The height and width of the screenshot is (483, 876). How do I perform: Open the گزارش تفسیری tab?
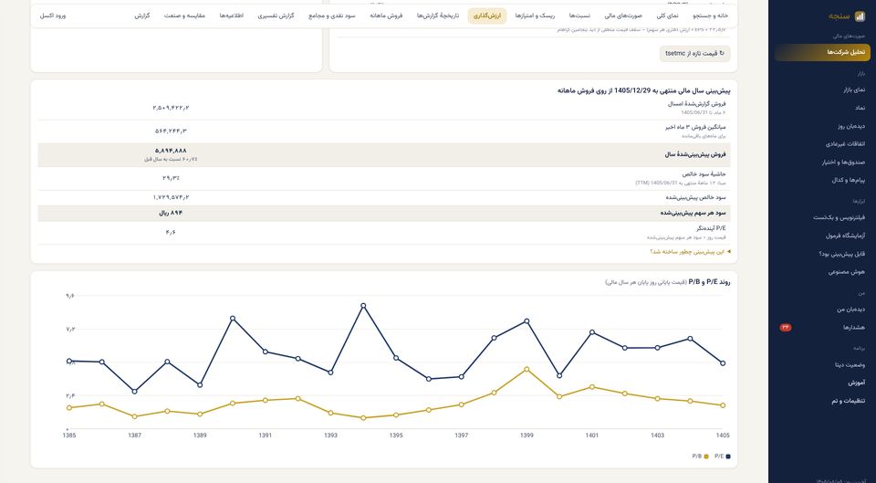[276, 16]
